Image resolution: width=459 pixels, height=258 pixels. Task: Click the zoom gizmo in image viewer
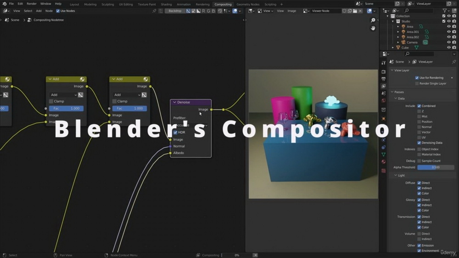pos(373,20)
